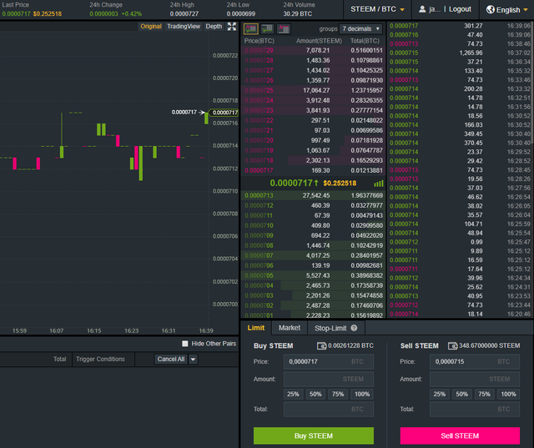This screenshot has width=534, height=448.
Task: Click the Amount(STEEM) column header
Action: point(319,41)
